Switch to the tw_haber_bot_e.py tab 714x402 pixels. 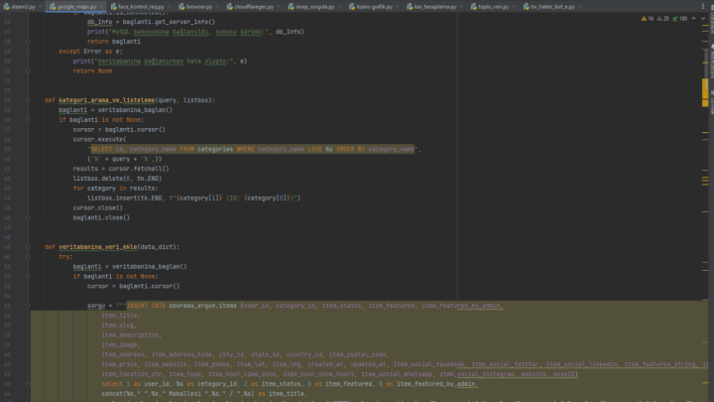coord(552,7)
